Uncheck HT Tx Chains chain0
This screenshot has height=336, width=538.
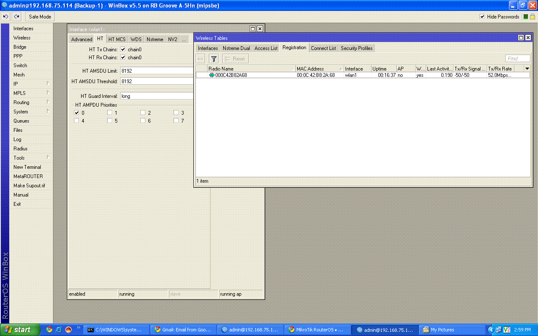point(123,50)
